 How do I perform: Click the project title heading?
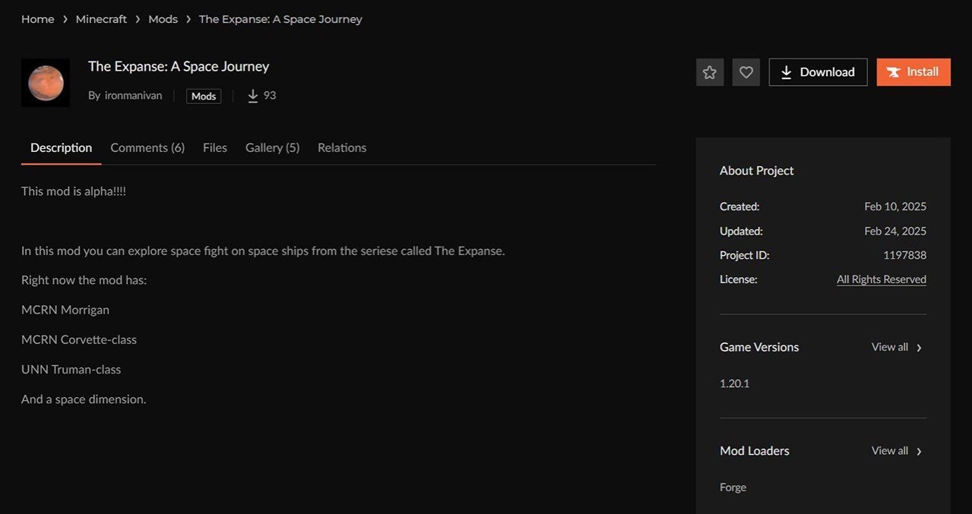[179, 67]
